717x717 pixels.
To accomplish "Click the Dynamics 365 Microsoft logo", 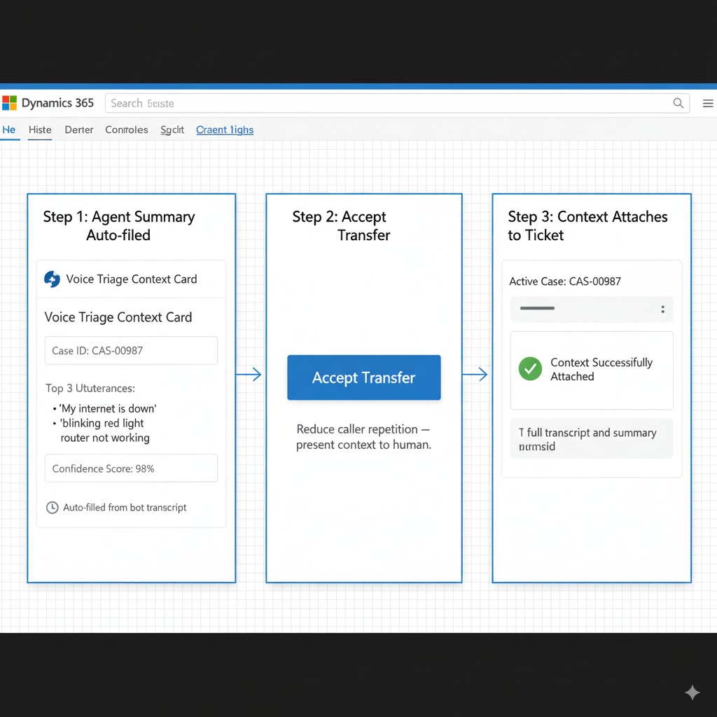I will click(9, 103).
